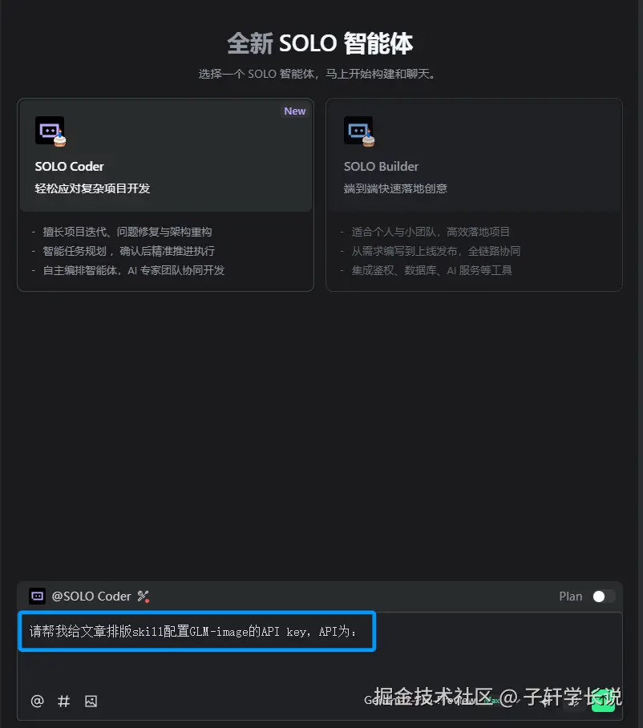Open the image attachment icon

(91, 701)
